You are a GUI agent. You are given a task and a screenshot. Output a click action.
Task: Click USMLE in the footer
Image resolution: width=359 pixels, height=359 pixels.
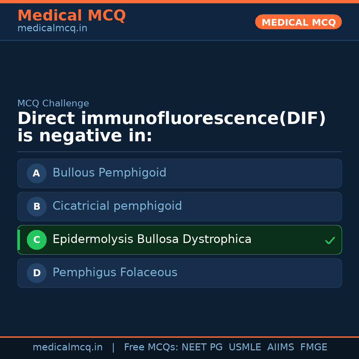click(x=245, y=347)
